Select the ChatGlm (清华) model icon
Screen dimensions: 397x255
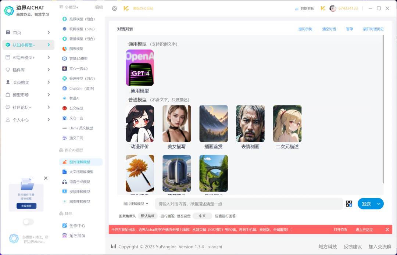(79, 88)
